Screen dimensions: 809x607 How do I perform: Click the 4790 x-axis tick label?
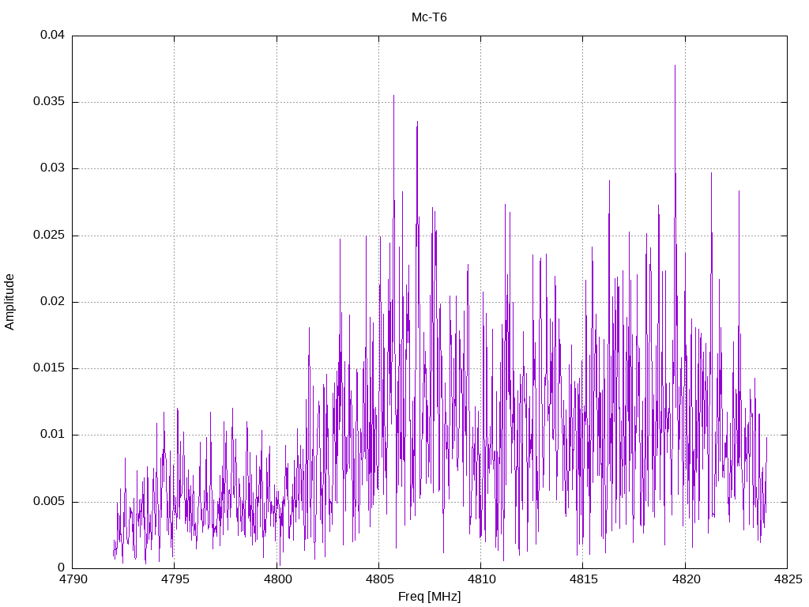pos(72,579)
